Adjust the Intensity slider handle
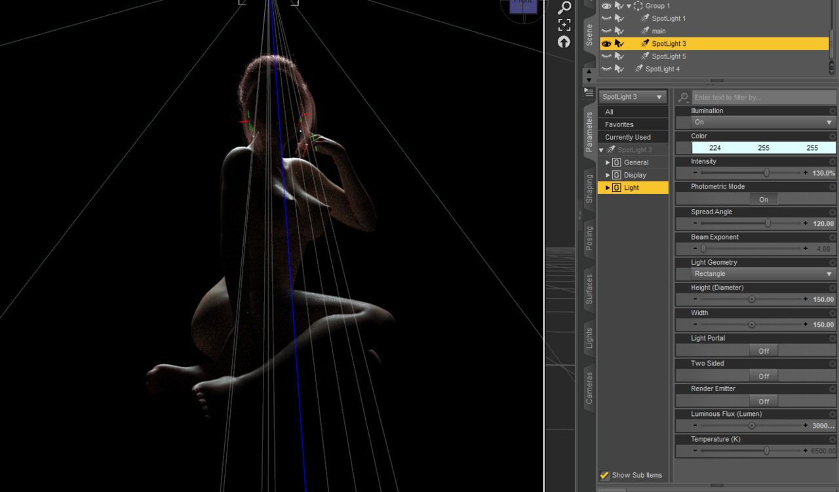Image resolution: width=839 pixels, height=492 pixels. coord(766,173)
